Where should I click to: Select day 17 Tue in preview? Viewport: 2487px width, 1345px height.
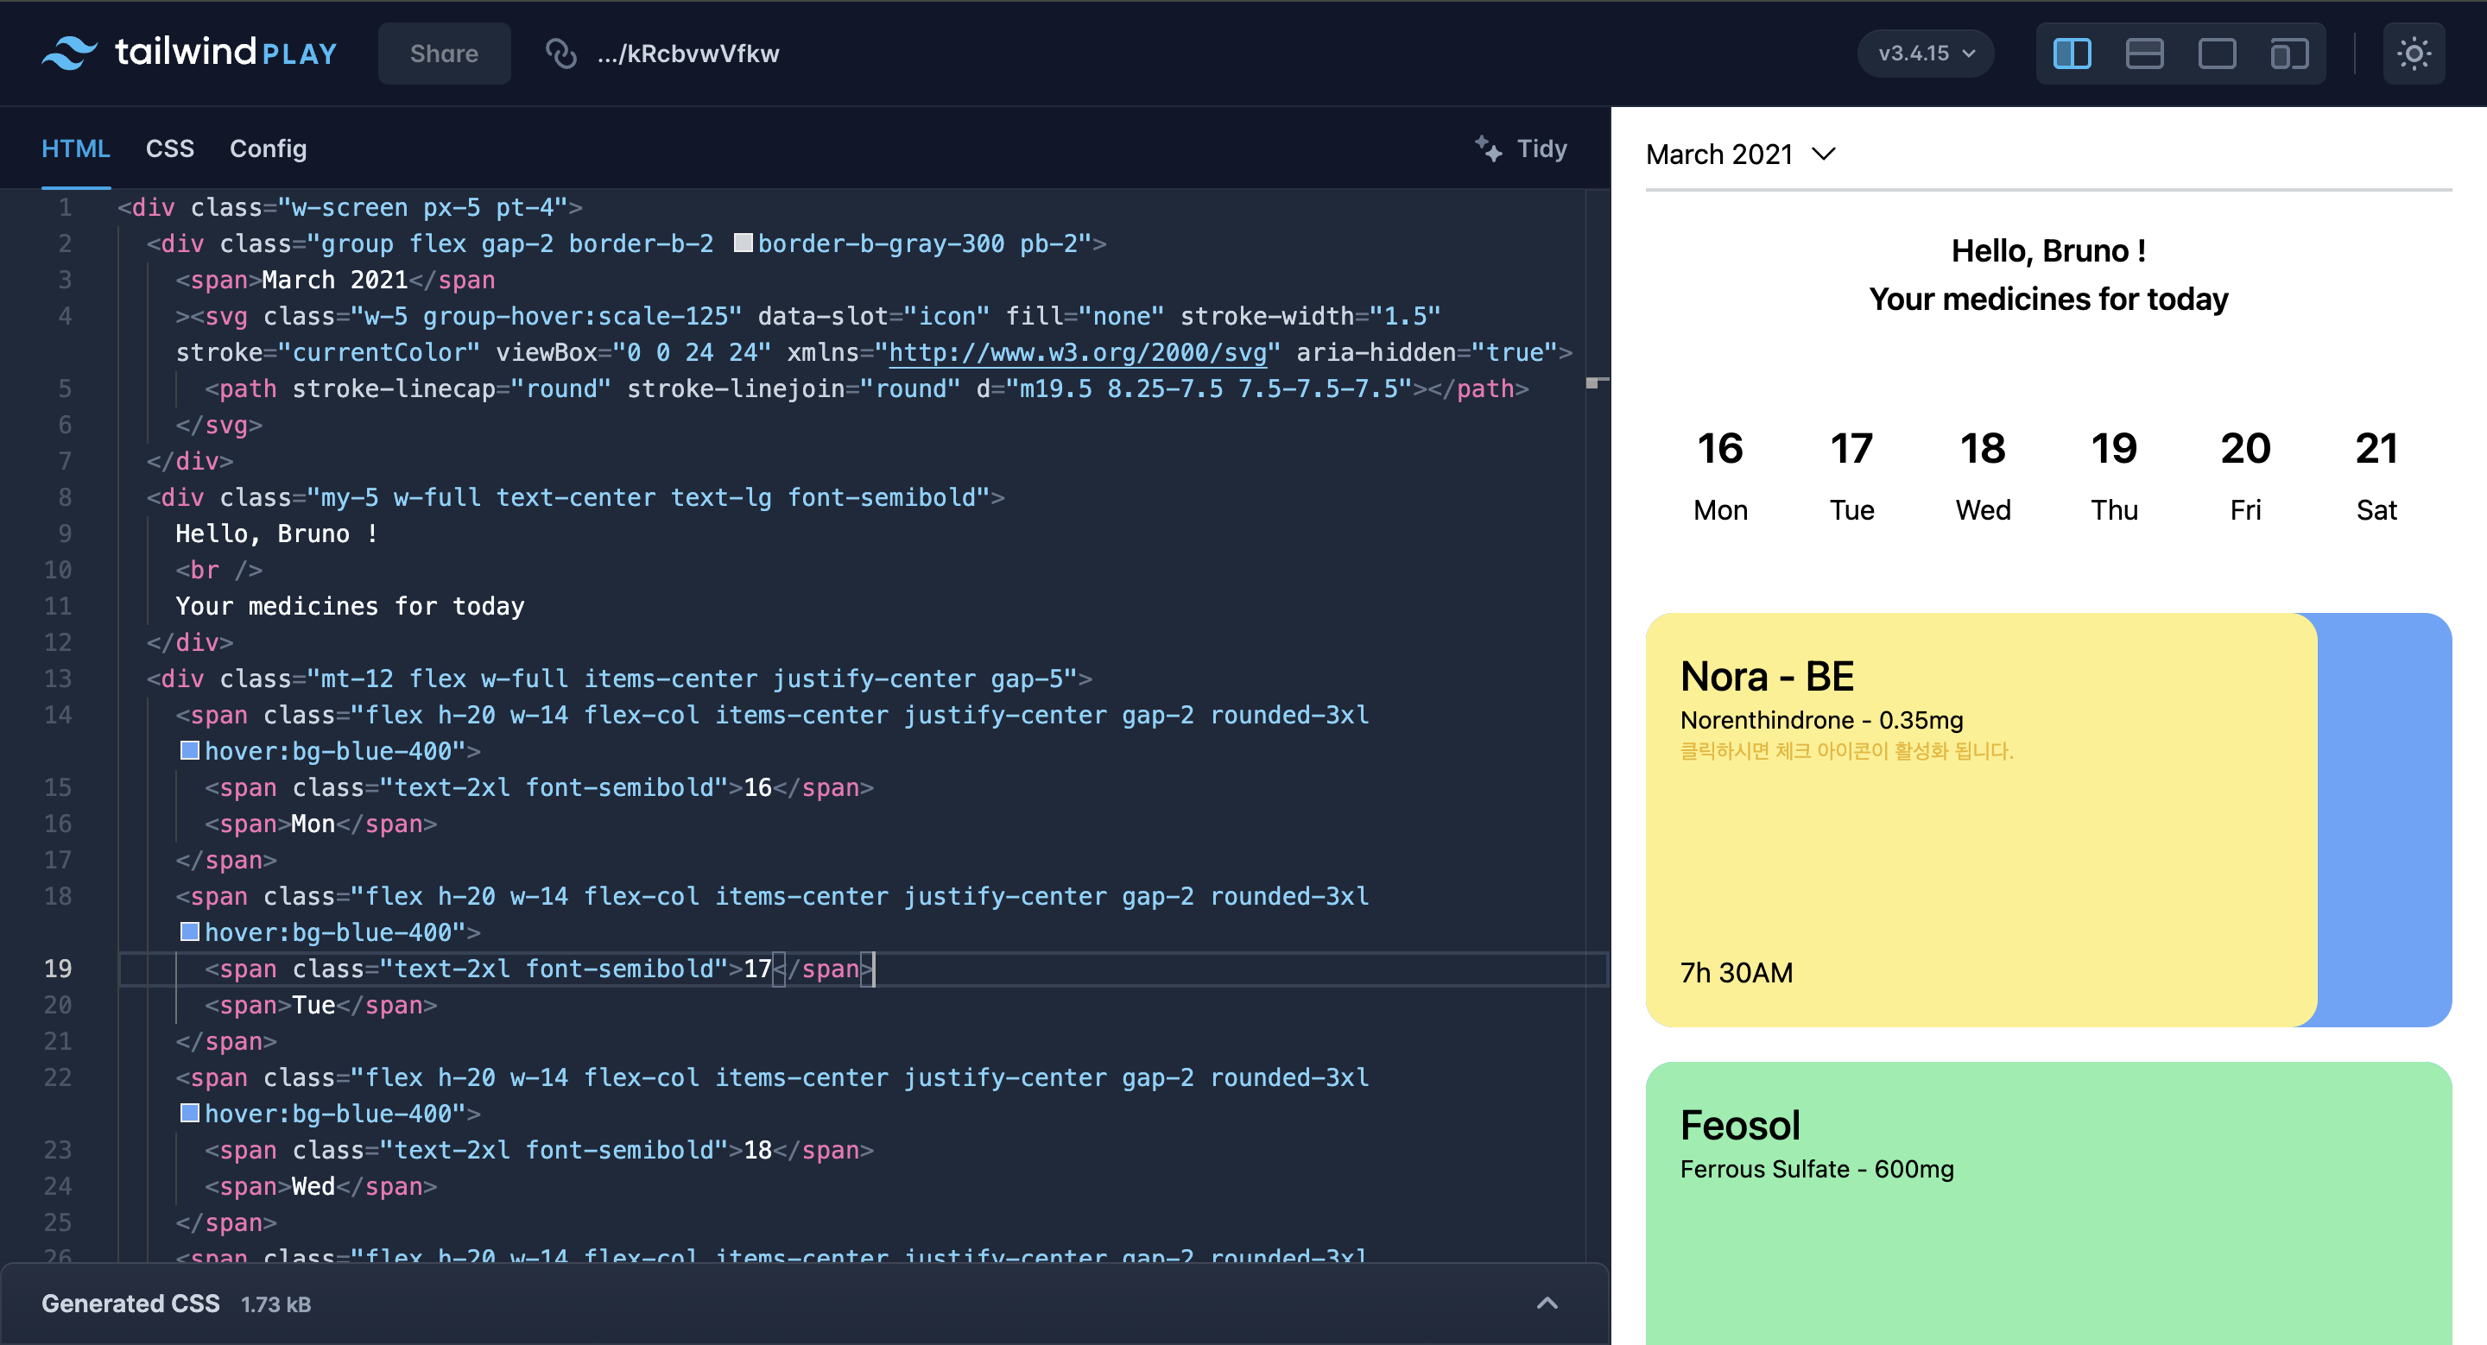coord(1851,476)
